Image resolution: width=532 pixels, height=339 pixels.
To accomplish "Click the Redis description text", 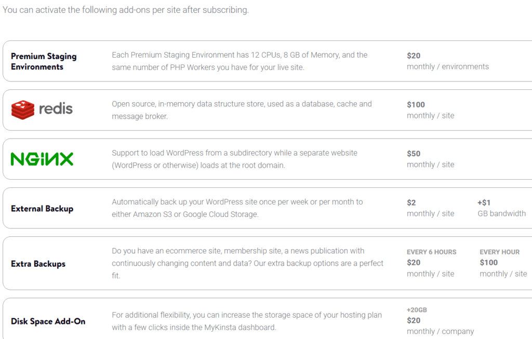I will click(242, 110).
